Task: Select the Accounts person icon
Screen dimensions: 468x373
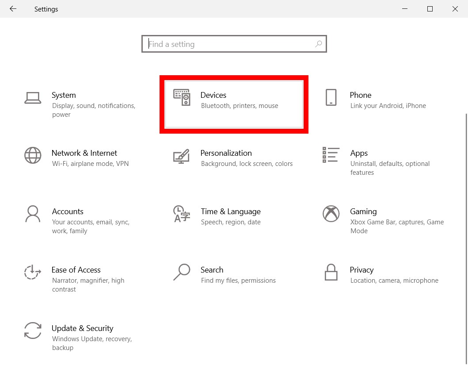Action: 33,214
